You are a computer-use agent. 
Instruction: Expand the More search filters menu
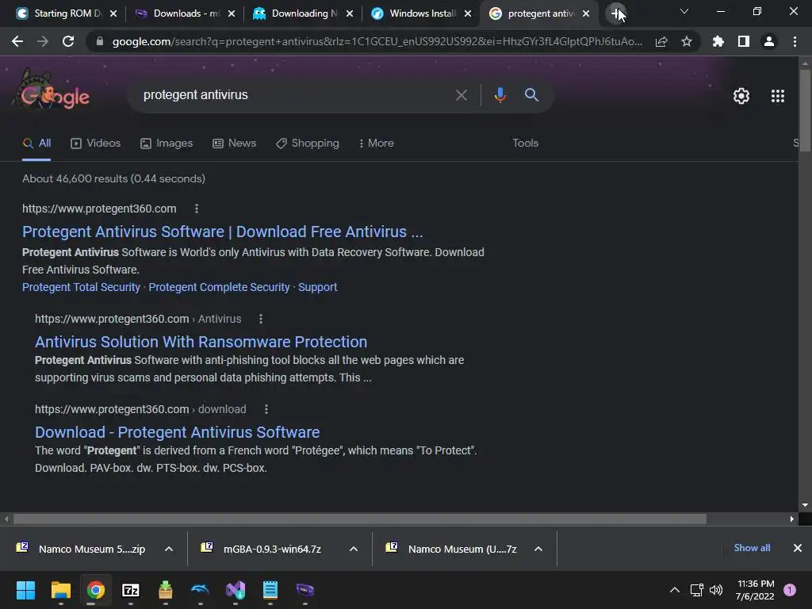[377, 144]
